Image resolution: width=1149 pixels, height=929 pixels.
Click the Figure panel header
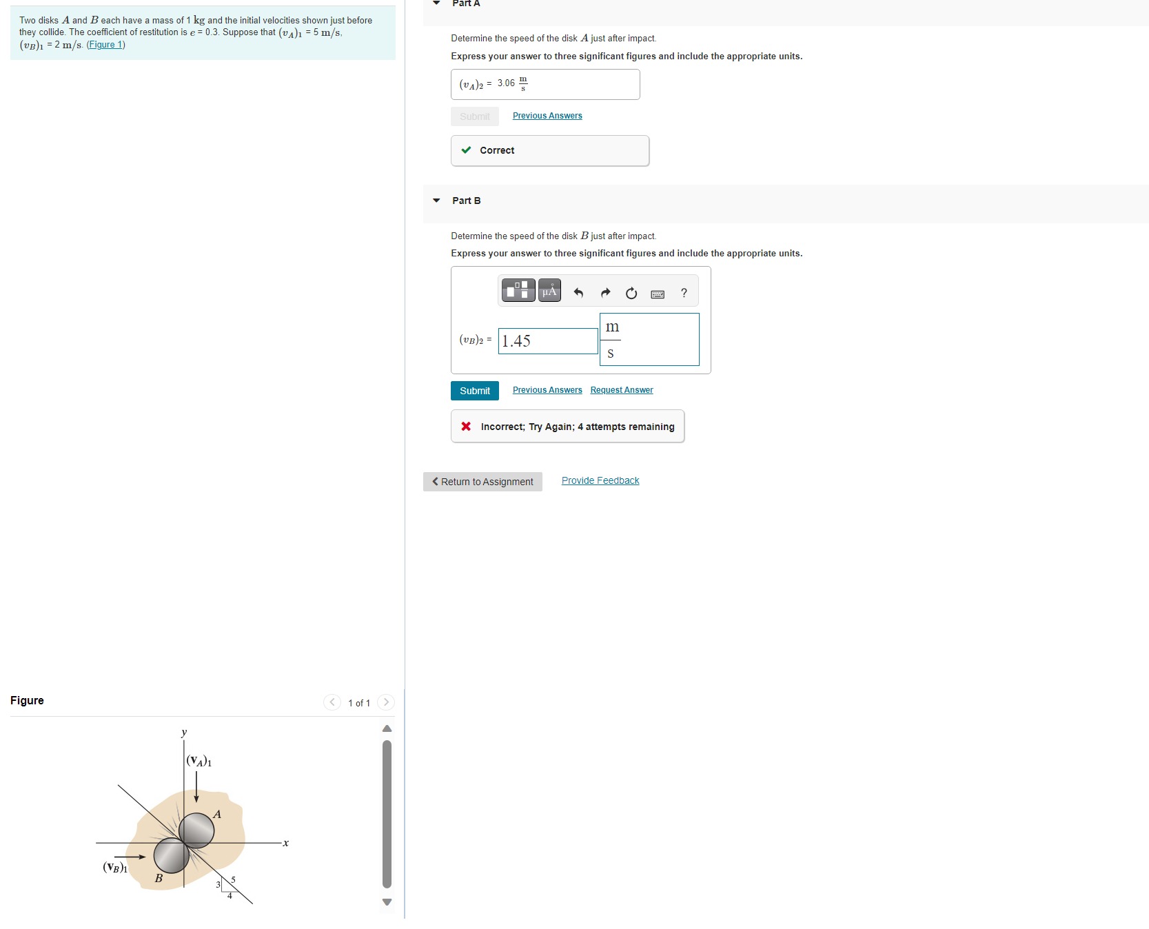tap(27, 700)
